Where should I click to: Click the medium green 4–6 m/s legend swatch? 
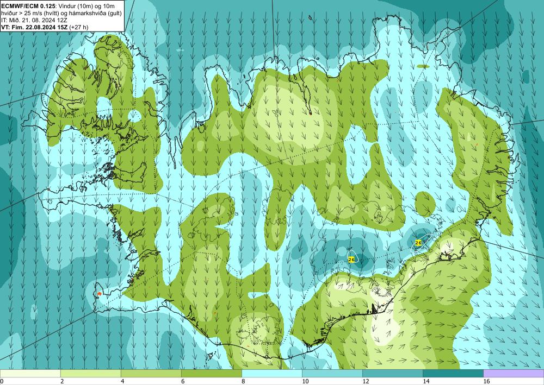[151, 374]
